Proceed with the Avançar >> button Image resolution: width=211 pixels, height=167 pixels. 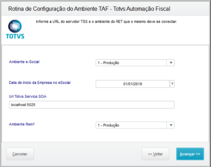190,154
